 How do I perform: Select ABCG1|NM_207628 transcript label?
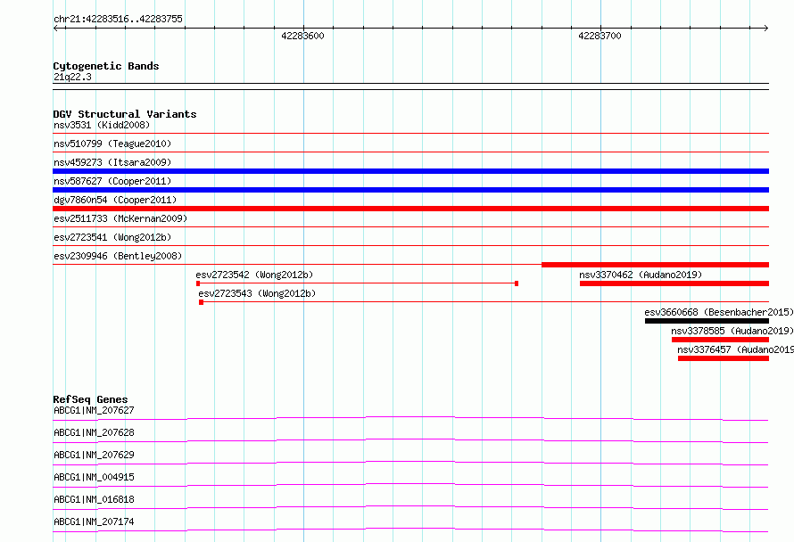tap(95, 432)
